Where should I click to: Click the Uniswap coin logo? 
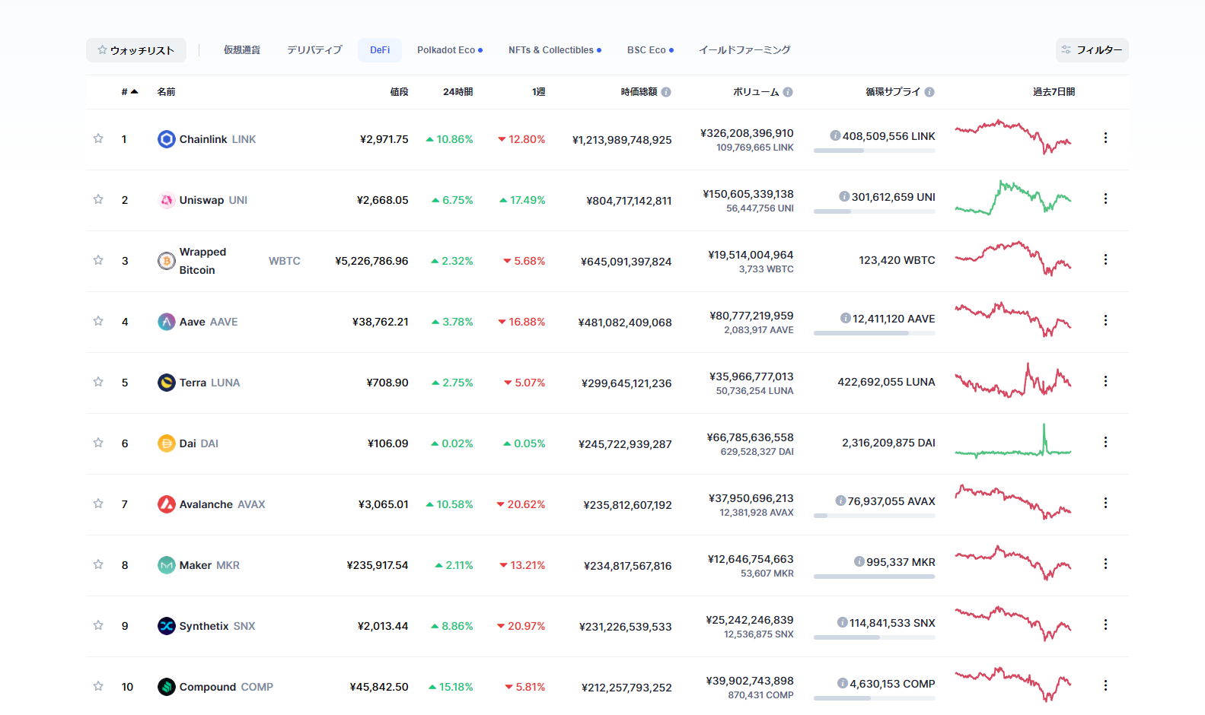(167, 200)
